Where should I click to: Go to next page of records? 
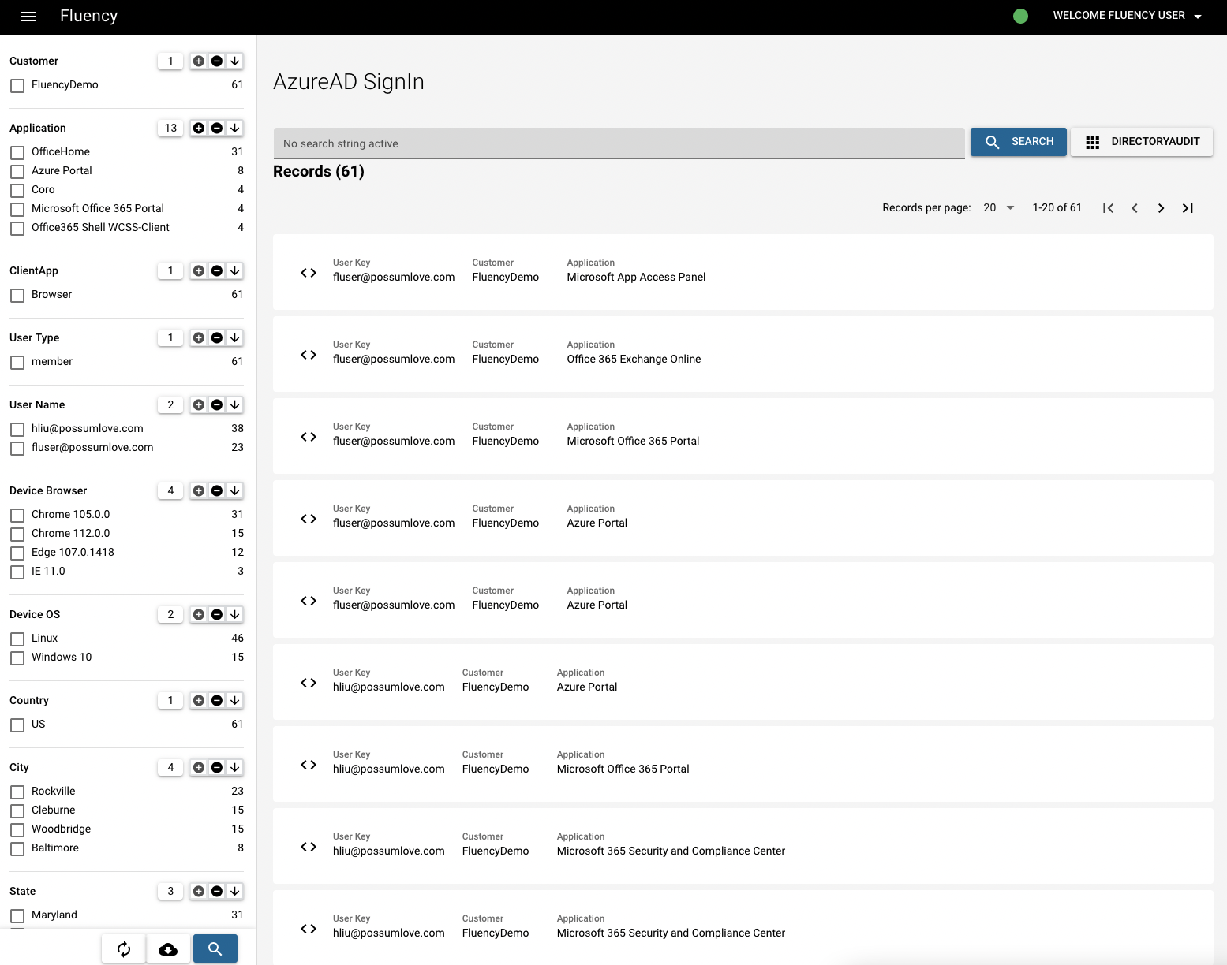click(x=1161, y=208)
